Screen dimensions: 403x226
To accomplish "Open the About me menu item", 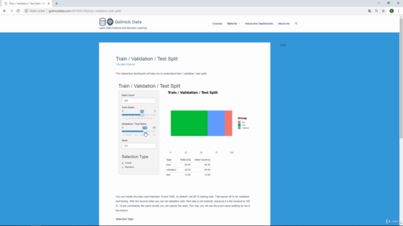I will 284,24.
